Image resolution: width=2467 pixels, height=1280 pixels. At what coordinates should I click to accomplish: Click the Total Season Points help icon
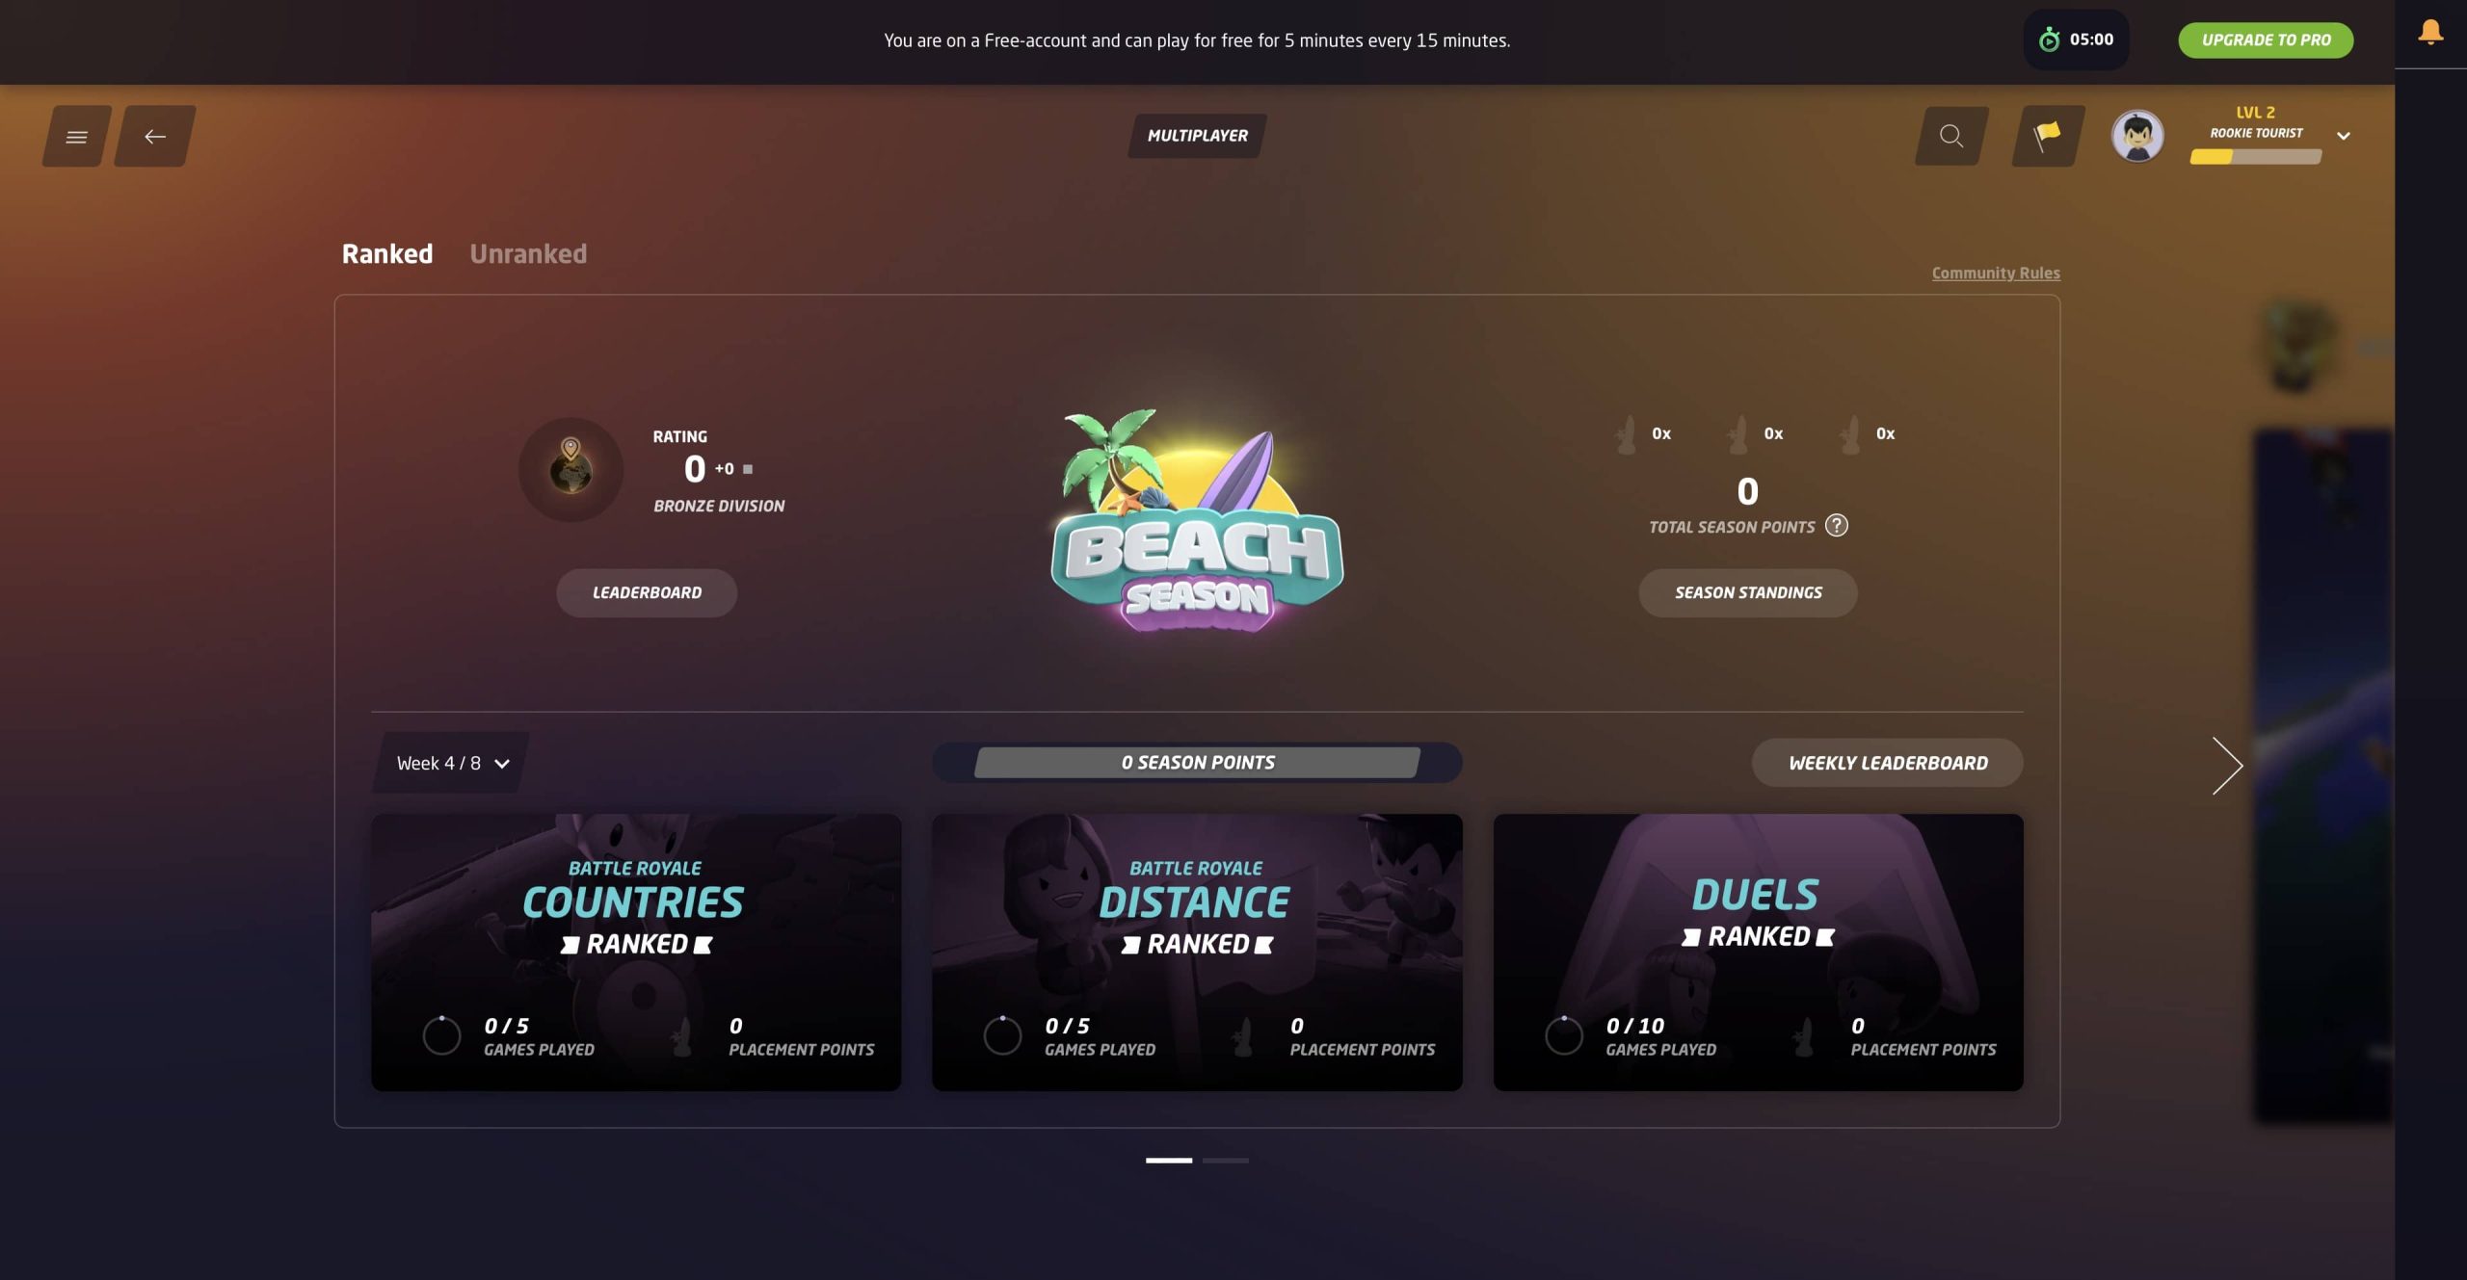[x=1837, y=526]
